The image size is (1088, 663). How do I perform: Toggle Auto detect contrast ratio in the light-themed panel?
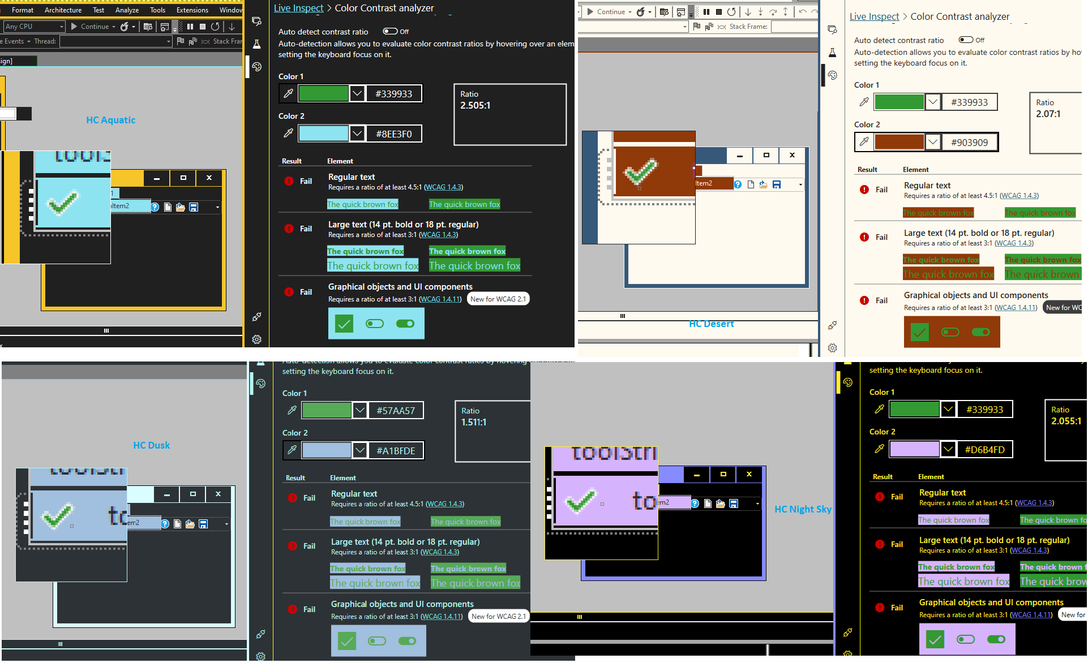(x=966, y=40)
